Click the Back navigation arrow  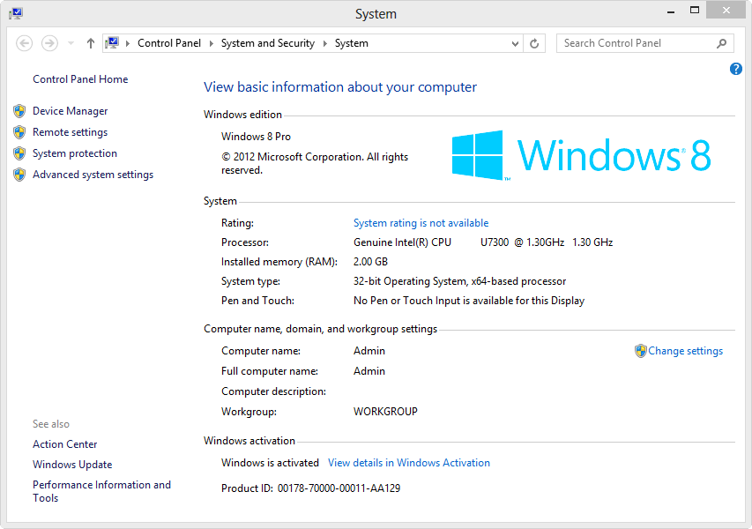tap(24, 42)
